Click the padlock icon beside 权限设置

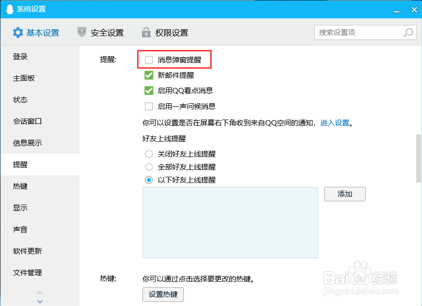click(146, 32)
